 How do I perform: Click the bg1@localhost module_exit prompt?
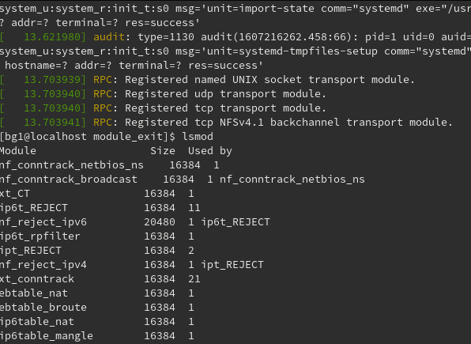(x=88, y=137)
